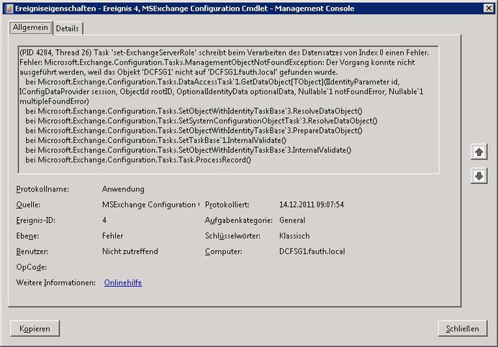The height and width of the screenshot is (347, 498).
Task: Click the Quelle label
Action: pos(28,205)
